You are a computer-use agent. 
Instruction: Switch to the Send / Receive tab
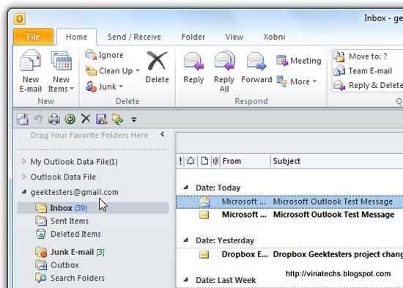pyautogui.click(x=134, y=37)
